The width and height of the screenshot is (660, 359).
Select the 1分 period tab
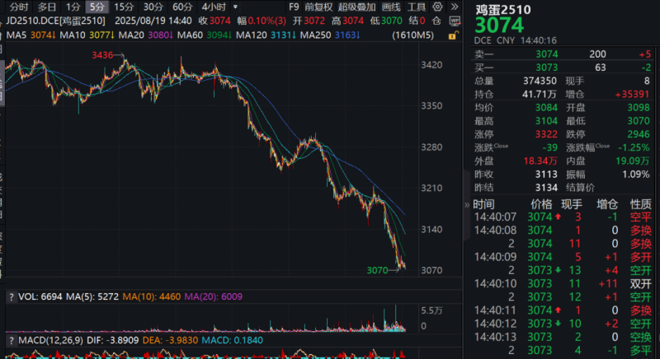pyautogui.click(x=73, y=7)
